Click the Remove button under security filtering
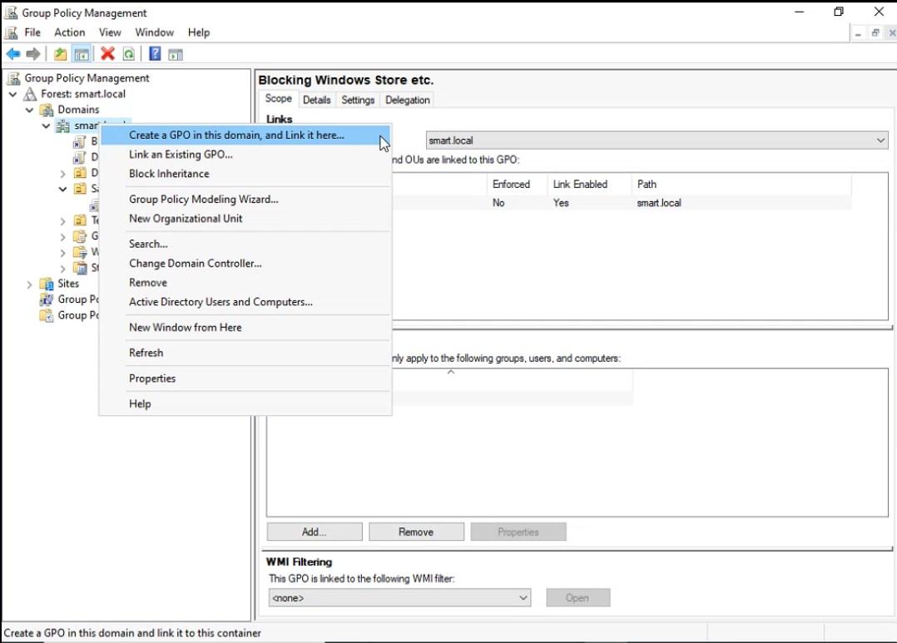 tap(416, 532)
